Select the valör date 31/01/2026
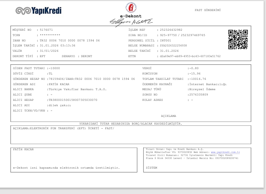 click(49, 51)
